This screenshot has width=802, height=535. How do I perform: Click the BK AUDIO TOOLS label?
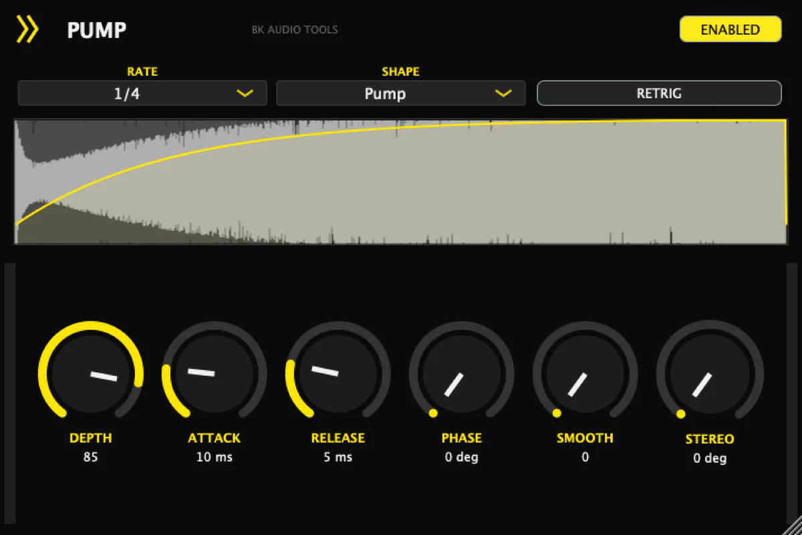coord(295,29)
